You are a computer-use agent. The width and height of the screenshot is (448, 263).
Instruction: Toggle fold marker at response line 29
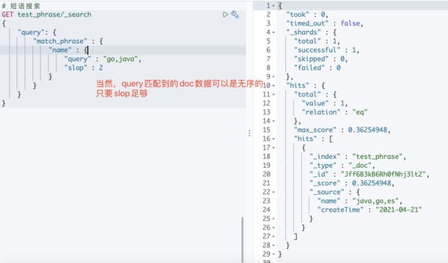[274, 254]
